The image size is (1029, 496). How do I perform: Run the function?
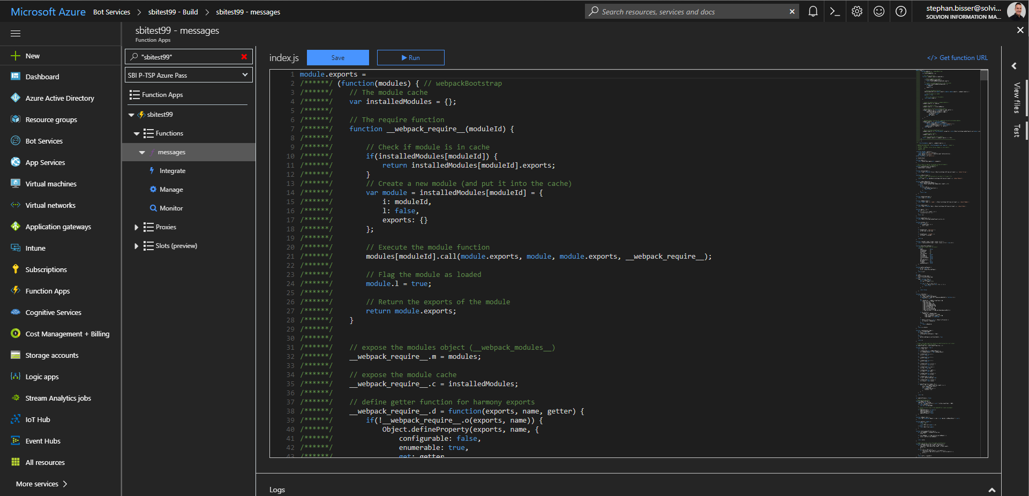411,58
